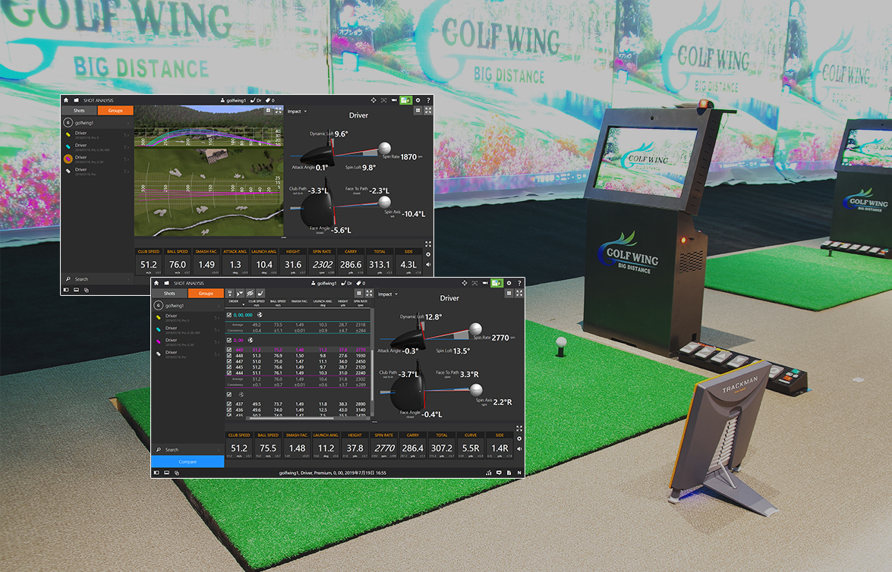
Task: Click the video camera icon in the back window
Action: pos(394,100)
